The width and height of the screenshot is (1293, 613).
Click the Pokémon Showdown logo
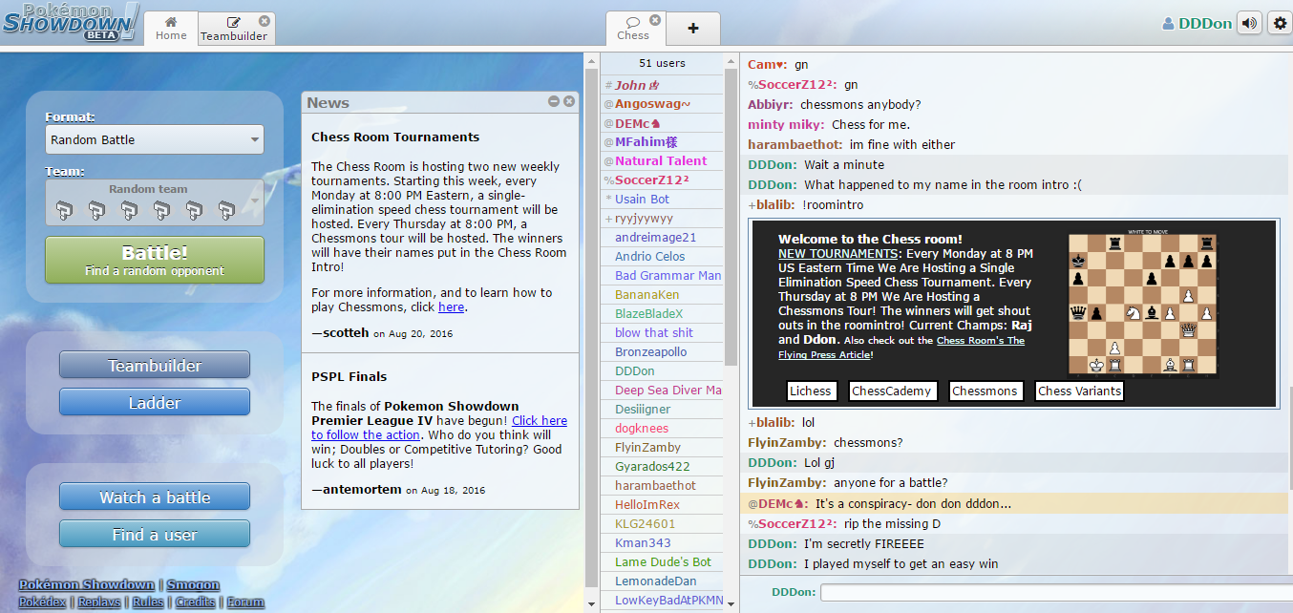click(72, 21)
